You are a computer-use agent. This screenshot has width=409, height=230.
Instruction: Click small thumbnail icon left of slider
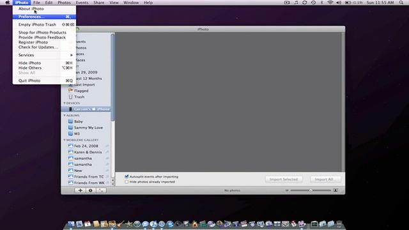[x=287, y=190]
